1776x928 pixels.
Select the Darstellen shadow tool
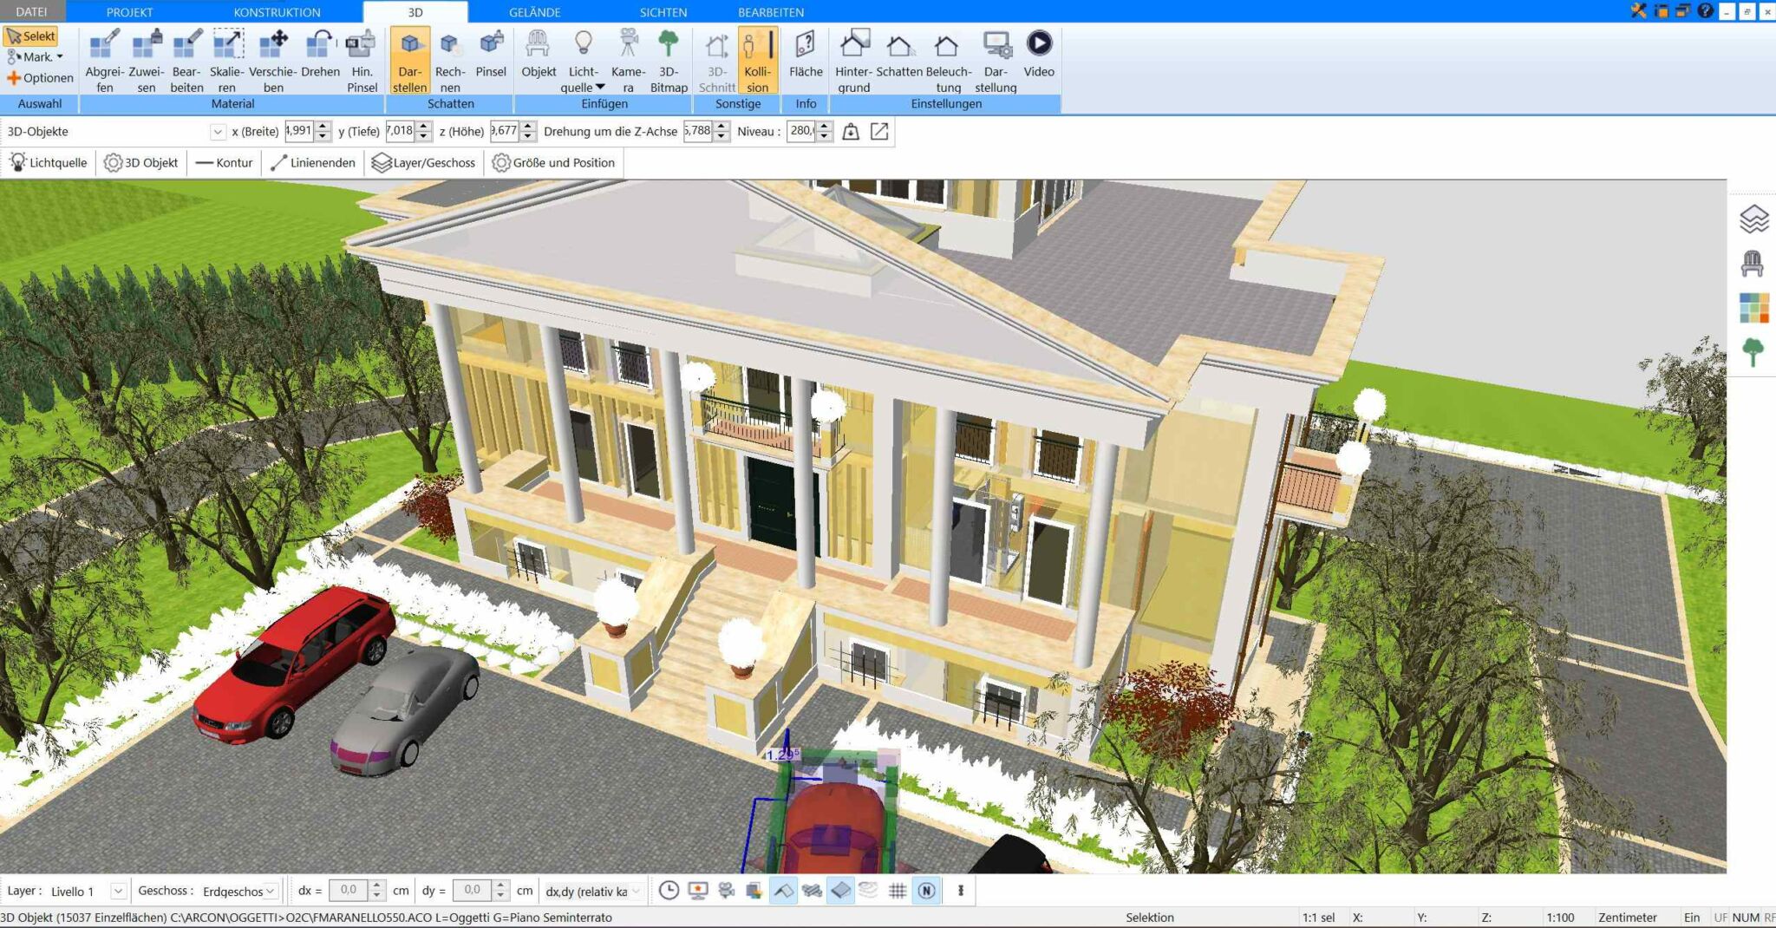click(409, 59)
